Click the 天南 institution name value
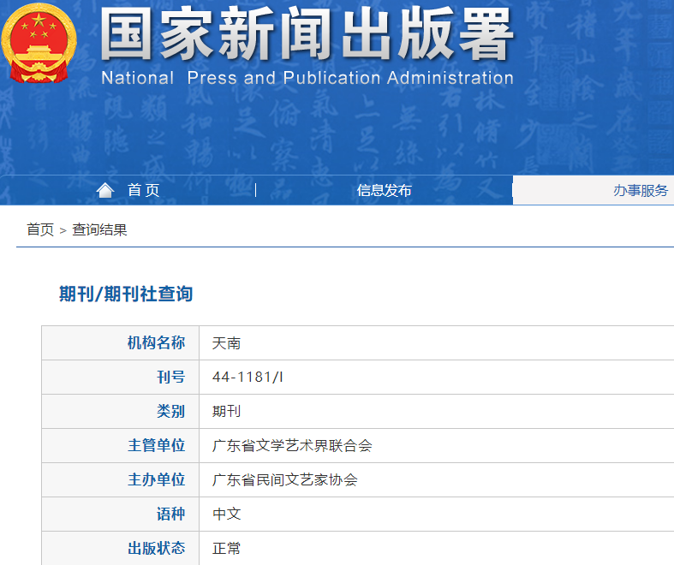 [226, 343]
